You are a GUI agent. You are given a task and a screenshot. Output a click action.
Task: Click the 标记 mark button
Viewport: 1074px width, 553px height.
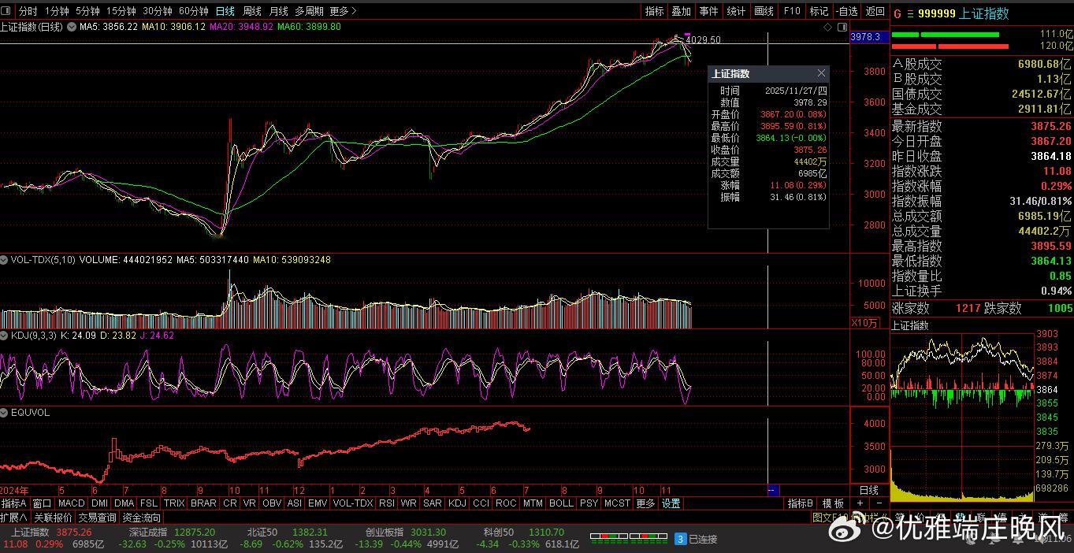pyautogui.click(x=819, y=11)
